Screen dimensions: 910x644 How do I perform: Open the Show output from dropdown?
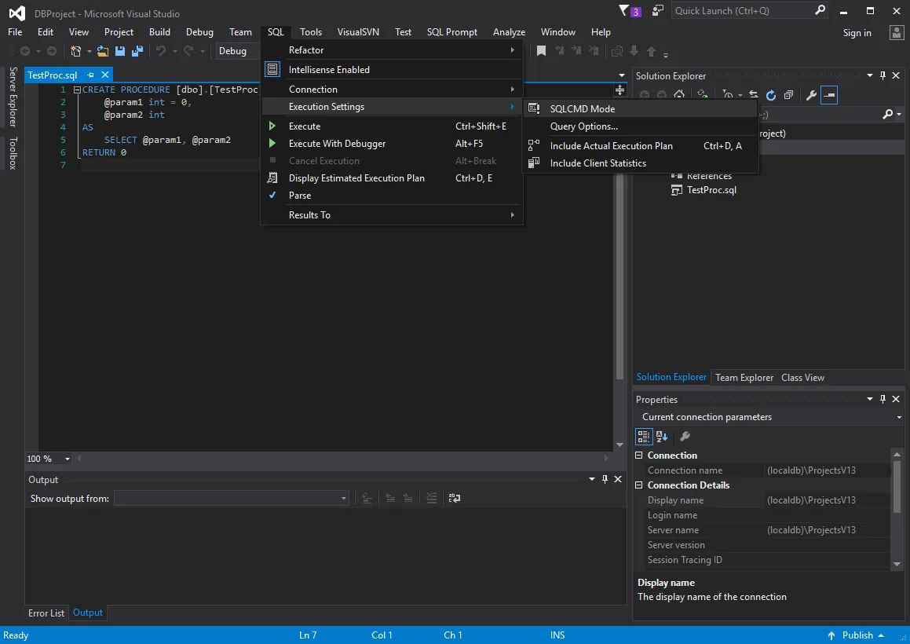point(343,498)
